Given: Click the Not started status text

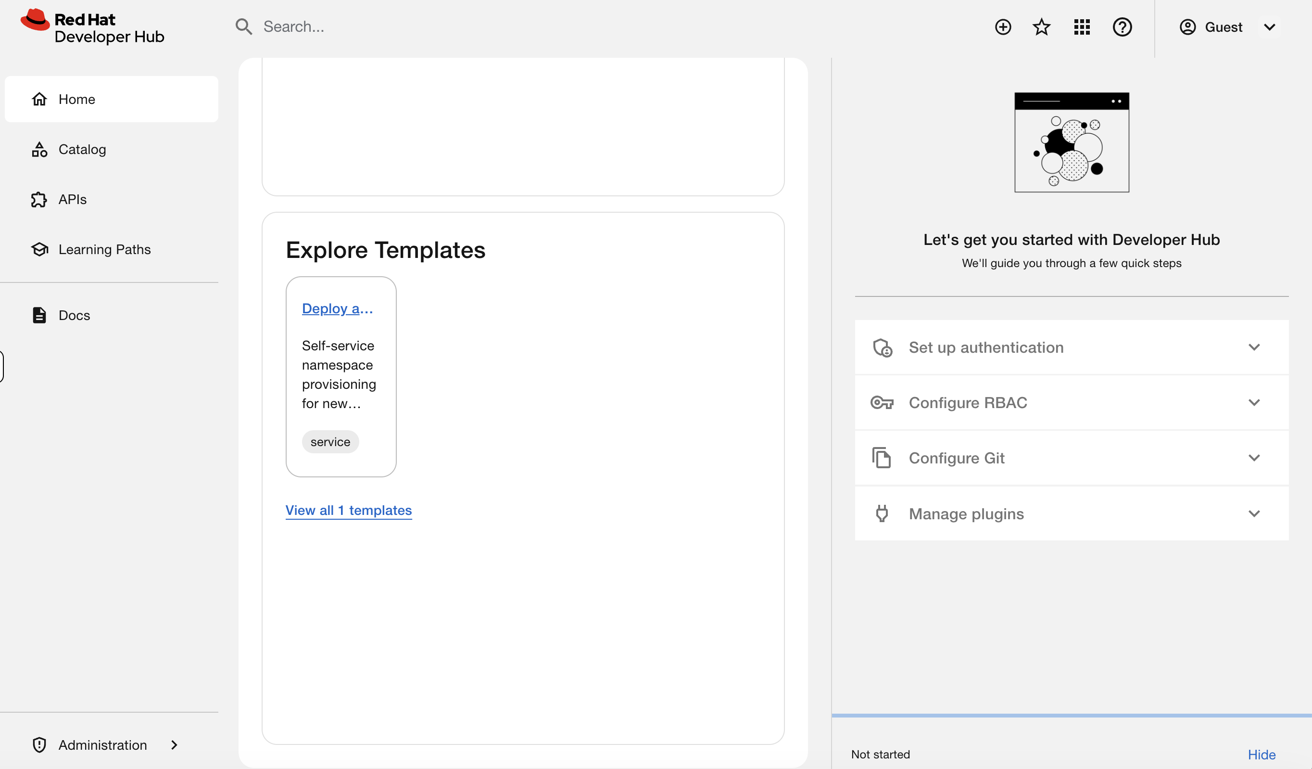Looking at the screenshot, I should point(881,754).
